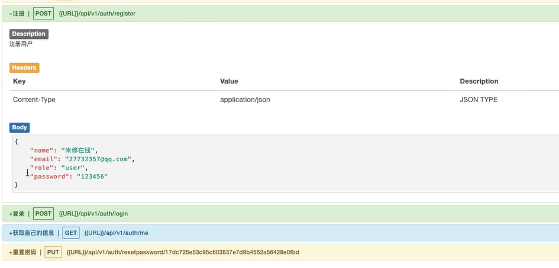Viewport: 559px width, 268px height.
Task: Collapse the 注册 endpoint section
Action: 17,14
